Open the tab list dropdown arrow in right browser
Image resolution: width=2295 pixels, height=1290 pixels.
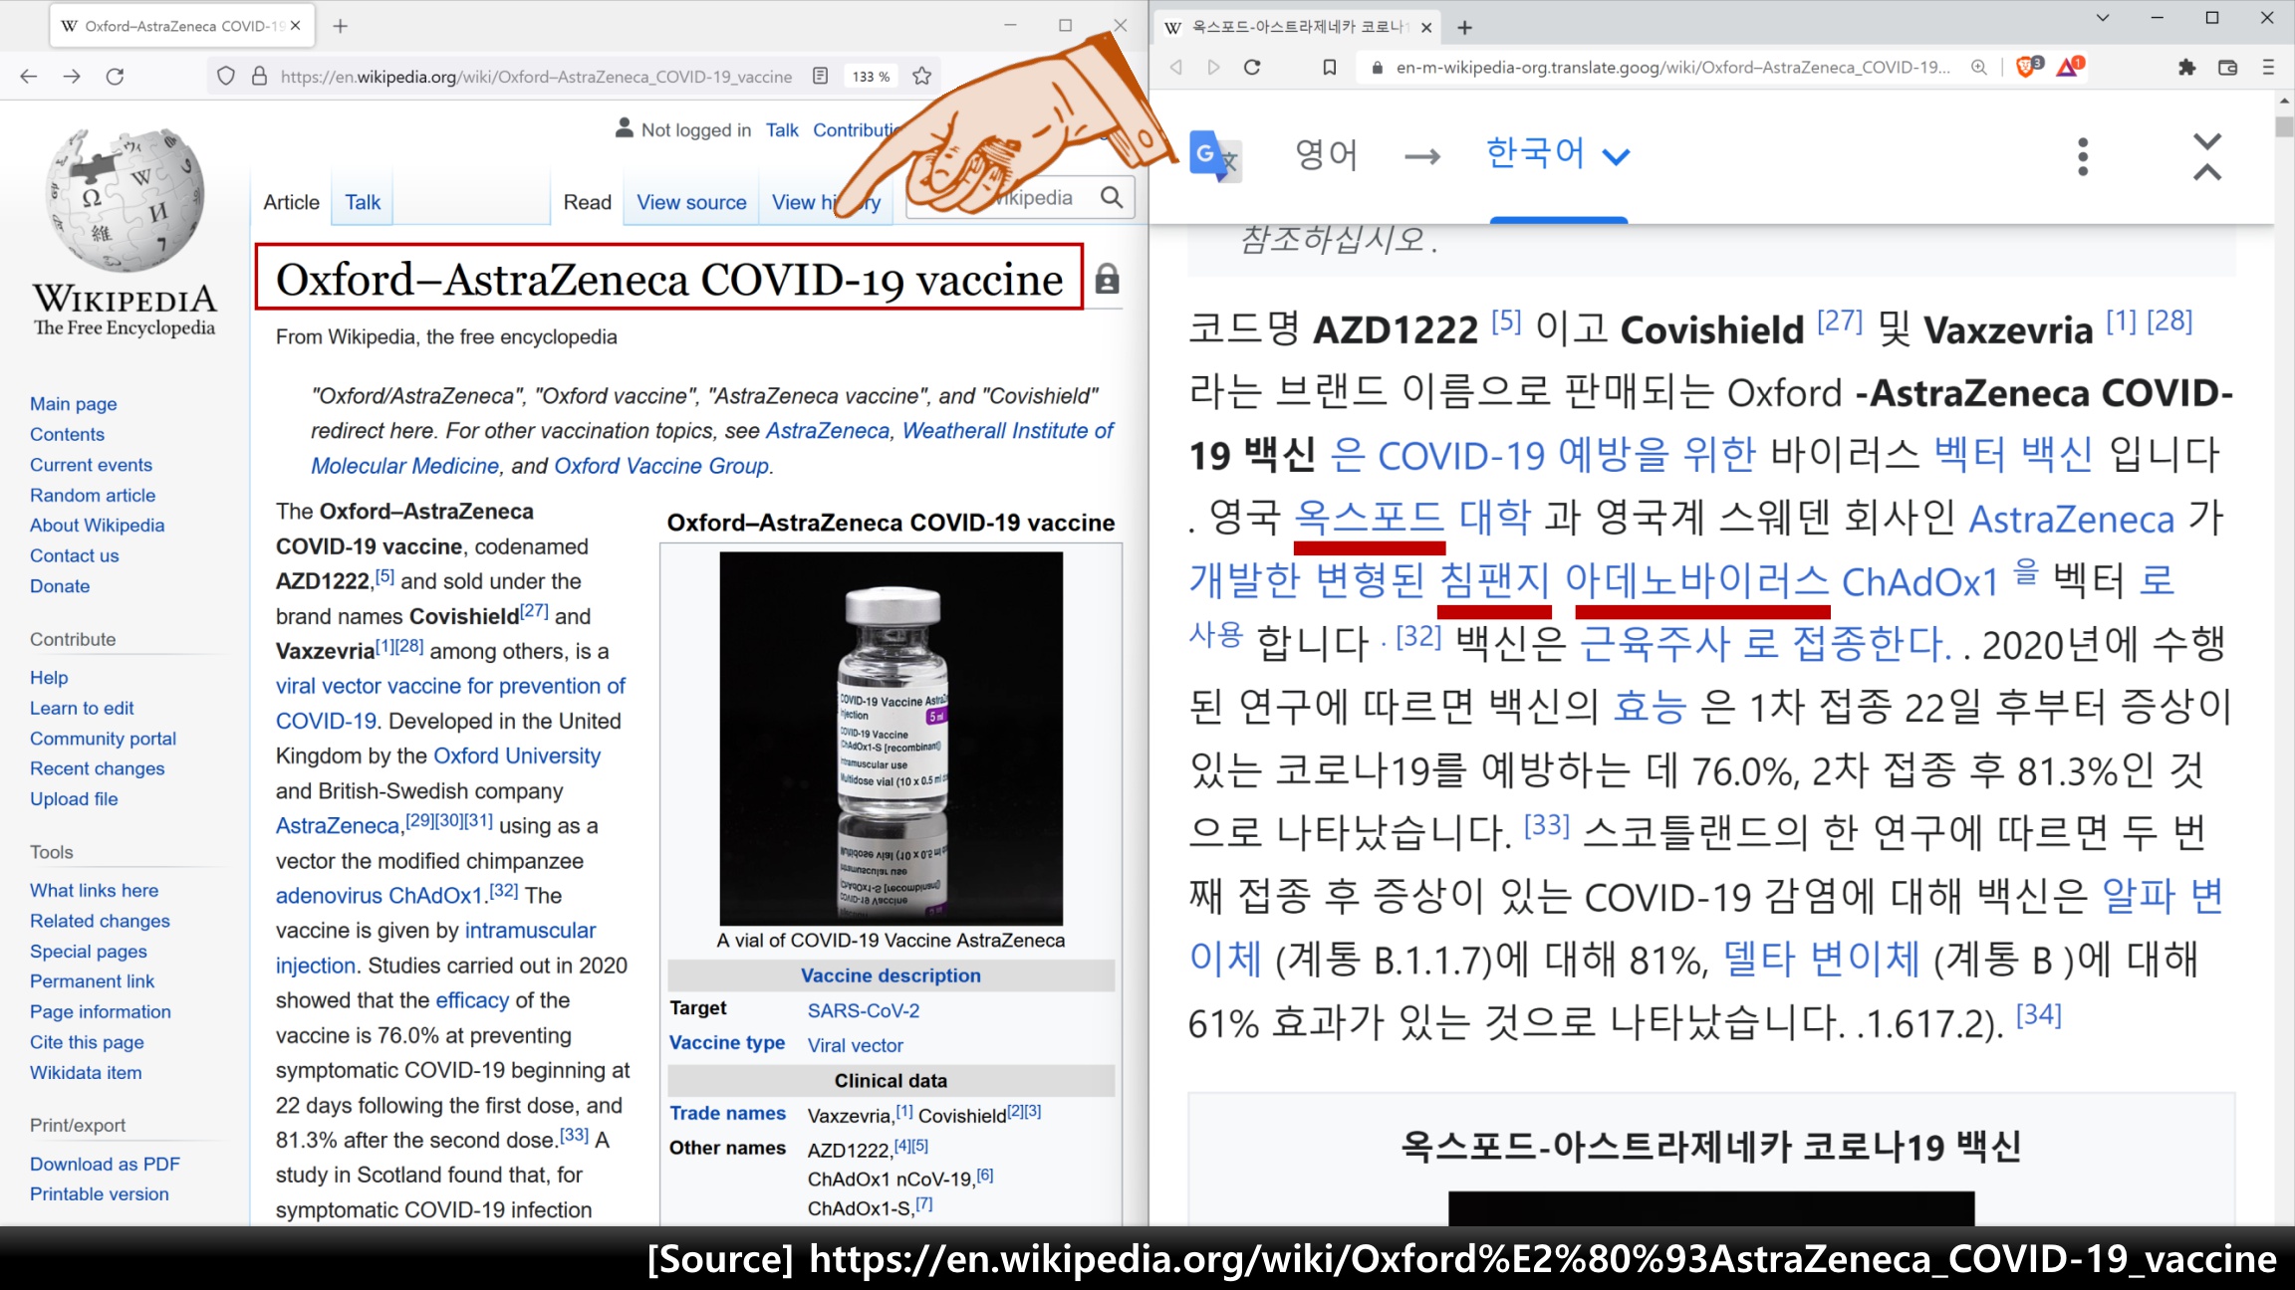click(2103, 18)
